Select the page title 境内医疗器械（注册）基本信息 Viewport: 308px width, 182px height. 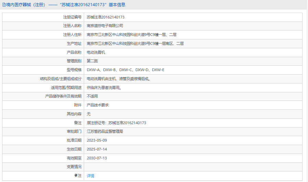pos(66,5)
